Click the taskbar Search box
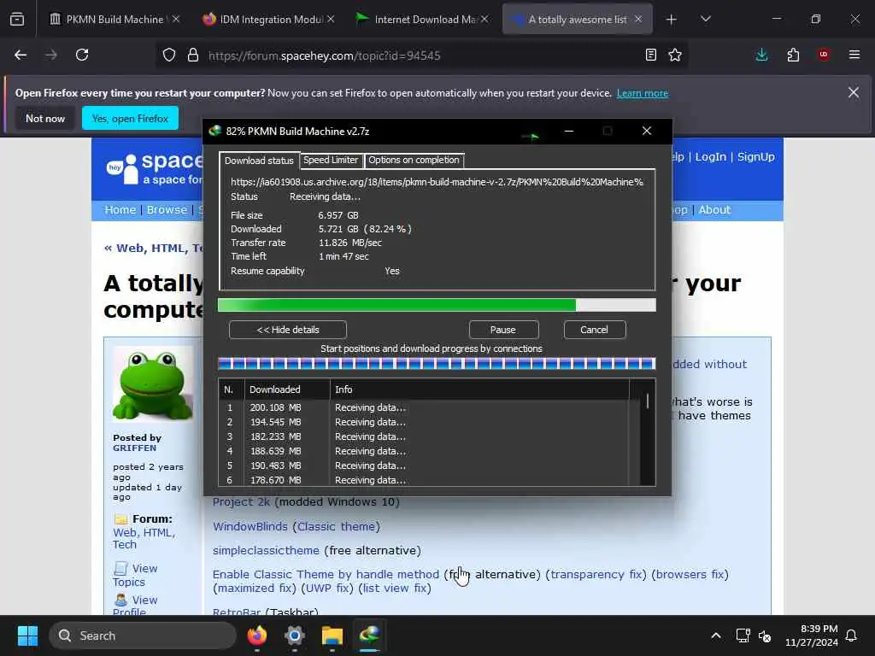 143,635
